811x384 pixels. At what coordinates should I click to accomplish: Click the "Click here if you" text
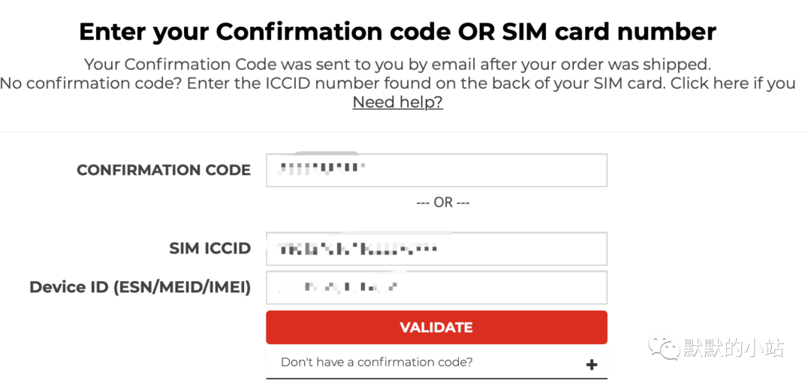(x=733, y=83)
